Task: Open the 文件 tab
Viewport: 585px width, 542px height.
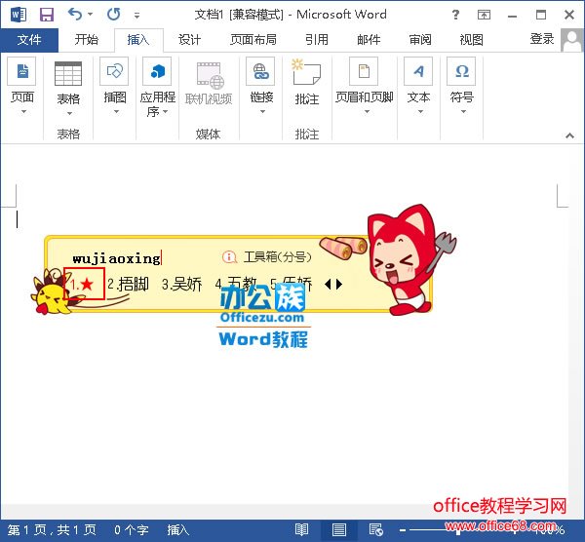Action: tap(29, 40)
